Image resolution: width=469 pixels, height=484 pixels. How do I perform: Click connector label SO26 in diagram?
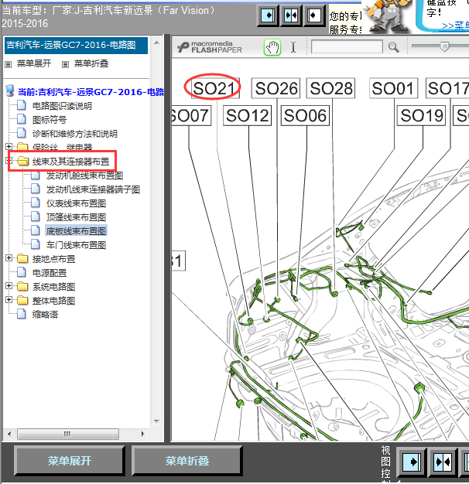click(x=276, y=88)
